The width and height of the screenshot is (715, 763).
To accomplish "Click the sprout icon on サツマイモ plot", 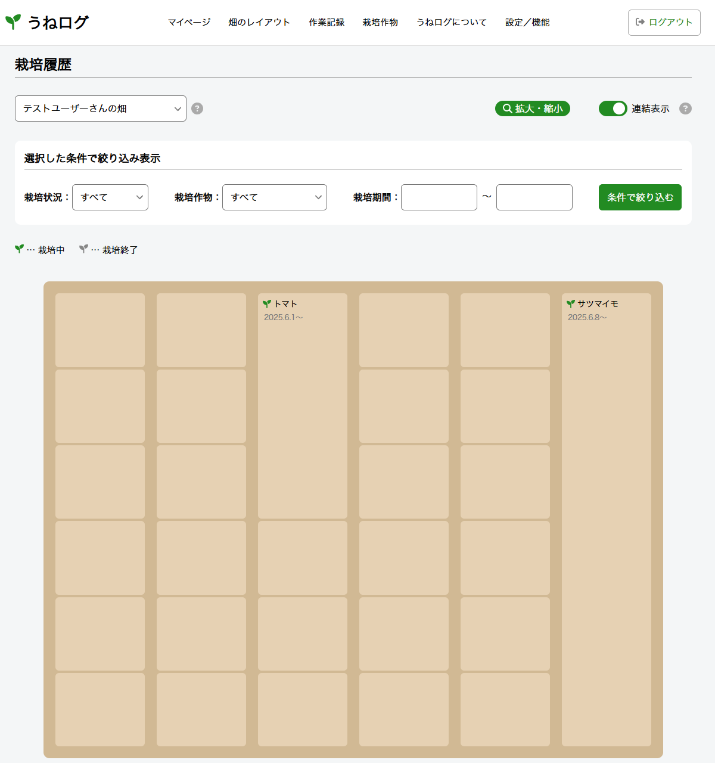I will [x=571, y=304].
